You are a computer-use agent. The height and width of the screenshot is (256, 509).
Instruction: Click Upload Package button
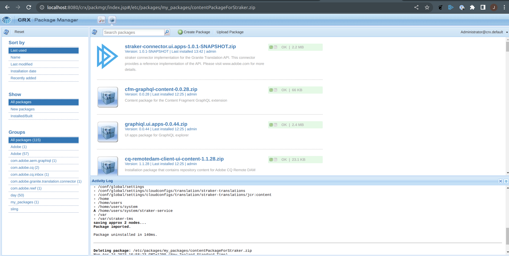tap(230, 32)
